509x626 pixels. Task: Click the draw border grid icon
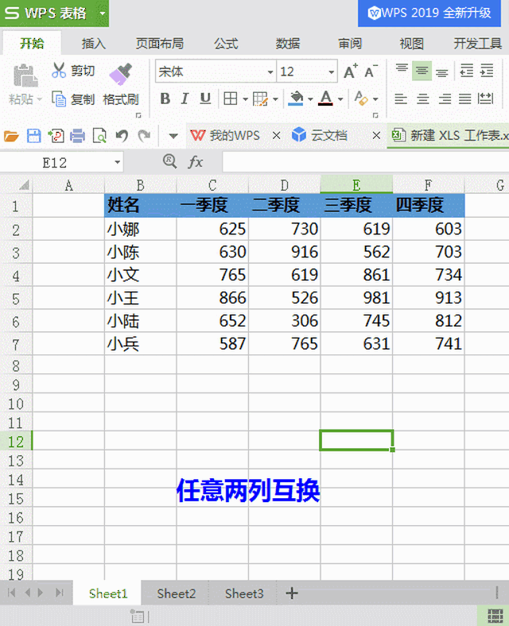[260, 99]
